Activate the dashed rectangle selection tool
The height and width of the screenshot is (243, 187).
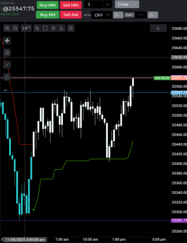tap(45, 28)
